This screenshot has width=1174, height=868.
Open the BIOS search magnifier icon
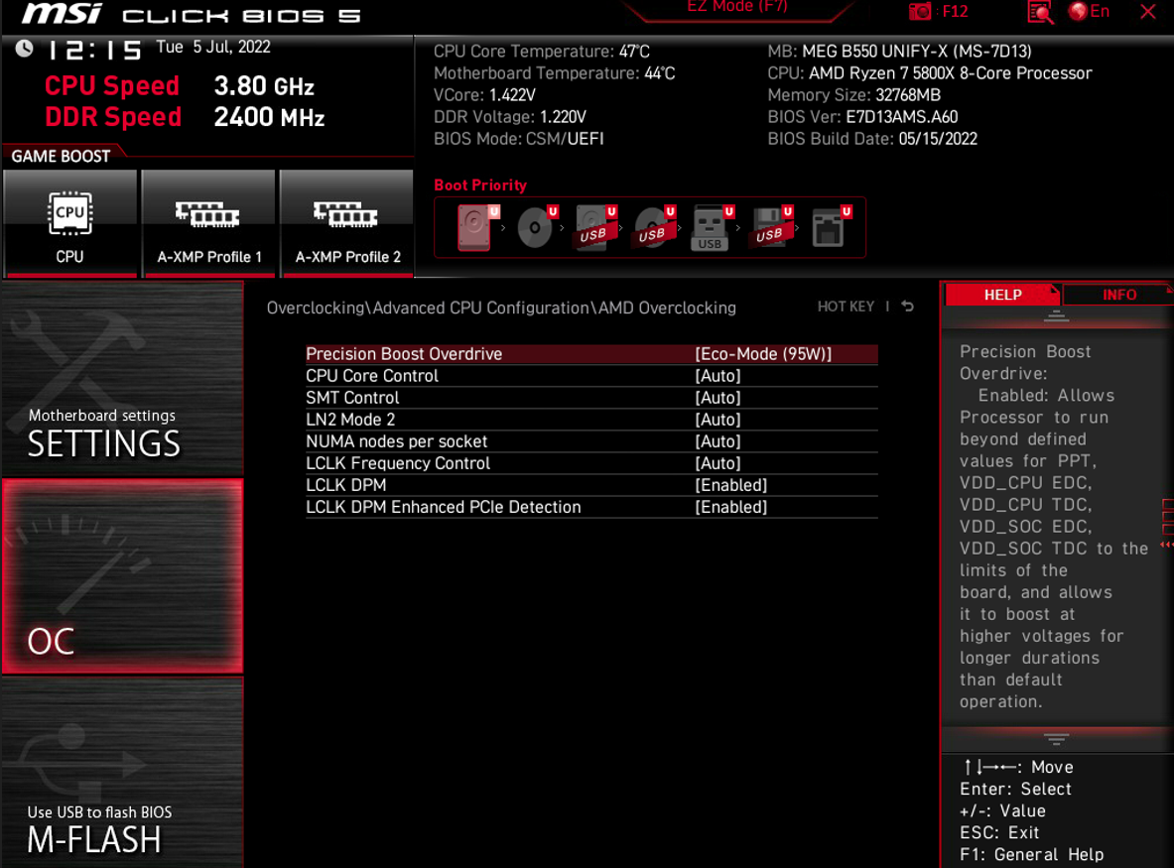coord(1041,12)
